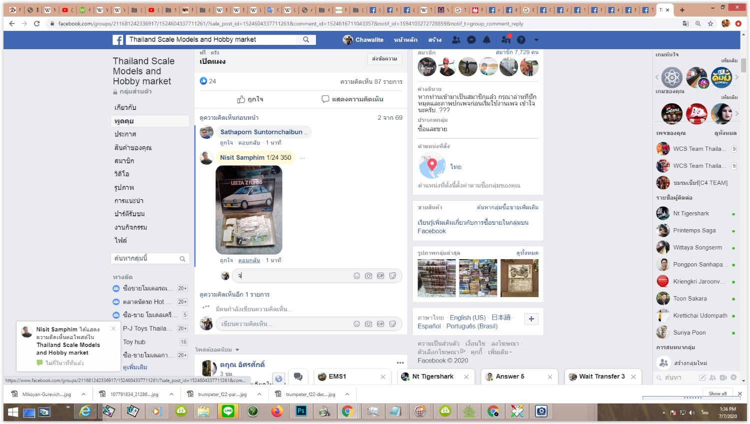Viewport: 750px width, 424px height.
Task: Click the Windows Start button
Action: [x=13, y=412]
